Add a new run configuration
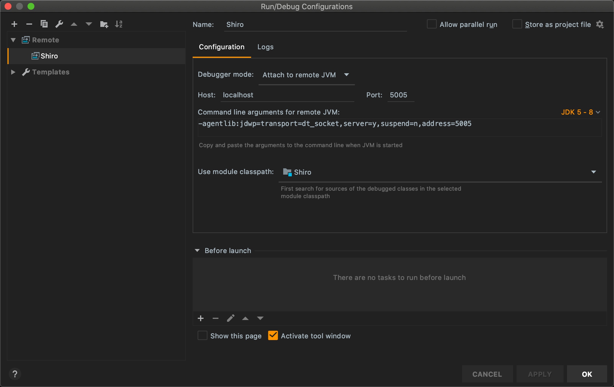 tap(14, 24)
